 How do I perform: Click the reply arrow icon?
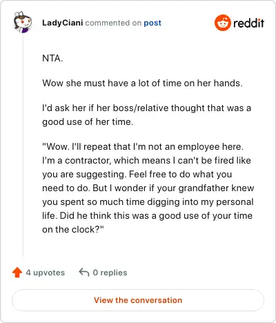click(x=84, y=273)
